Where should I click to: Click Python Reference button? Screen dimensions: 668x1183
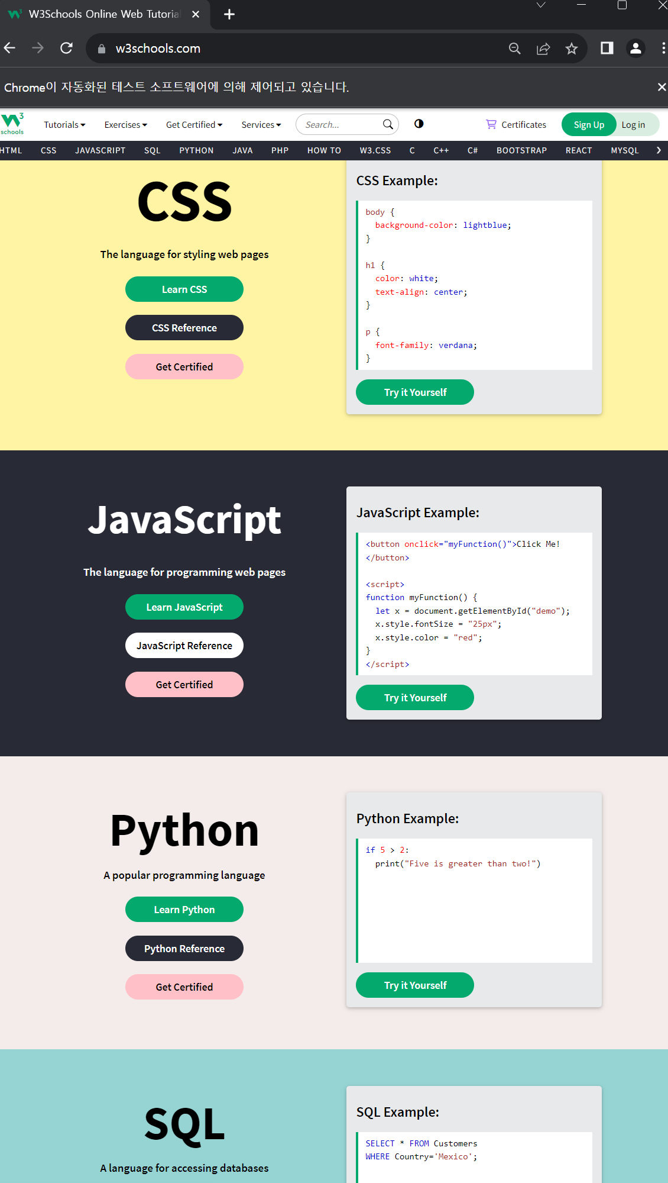point(184,949)
